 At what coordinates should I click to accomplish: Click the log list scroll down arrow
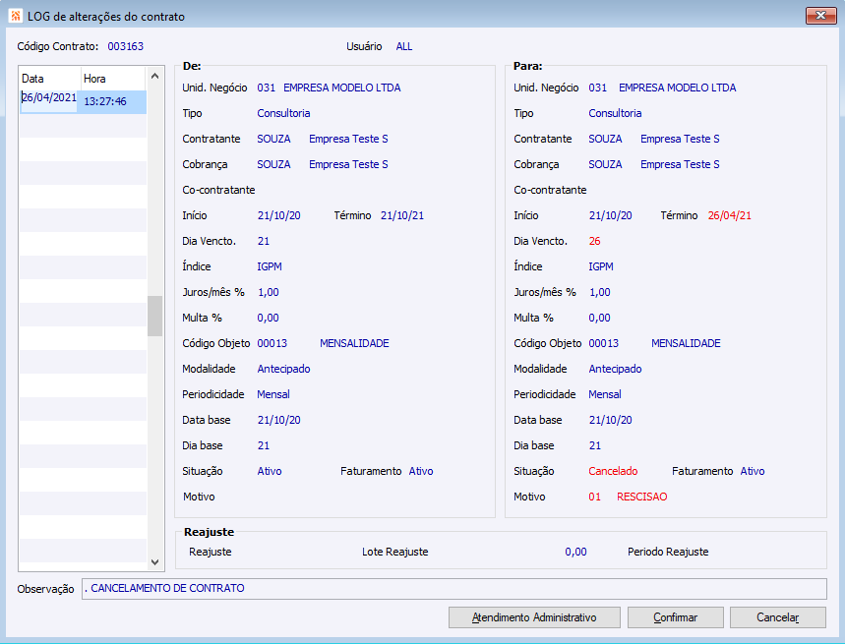pyautogui.click(x=154, y=562)
